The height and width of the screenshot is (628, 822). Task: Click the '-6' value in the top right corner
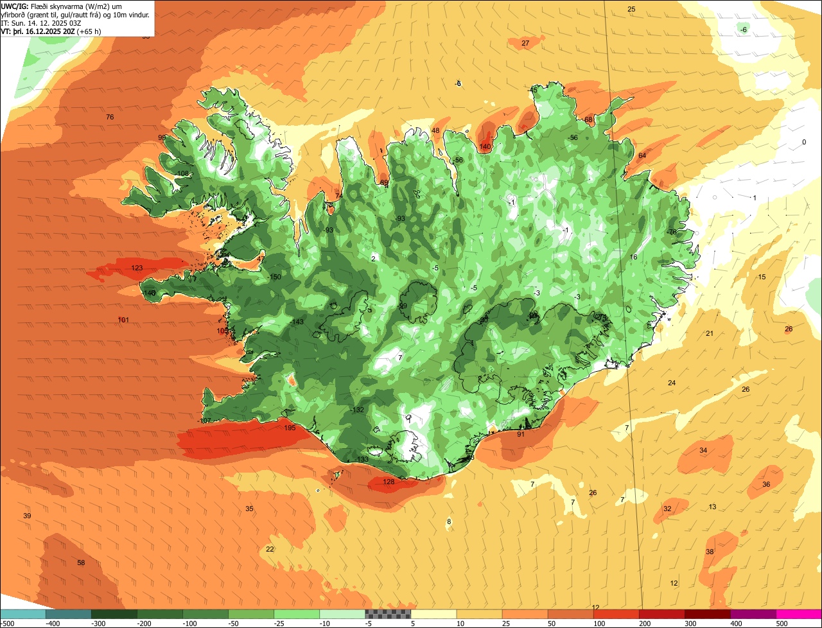[744, 30]
